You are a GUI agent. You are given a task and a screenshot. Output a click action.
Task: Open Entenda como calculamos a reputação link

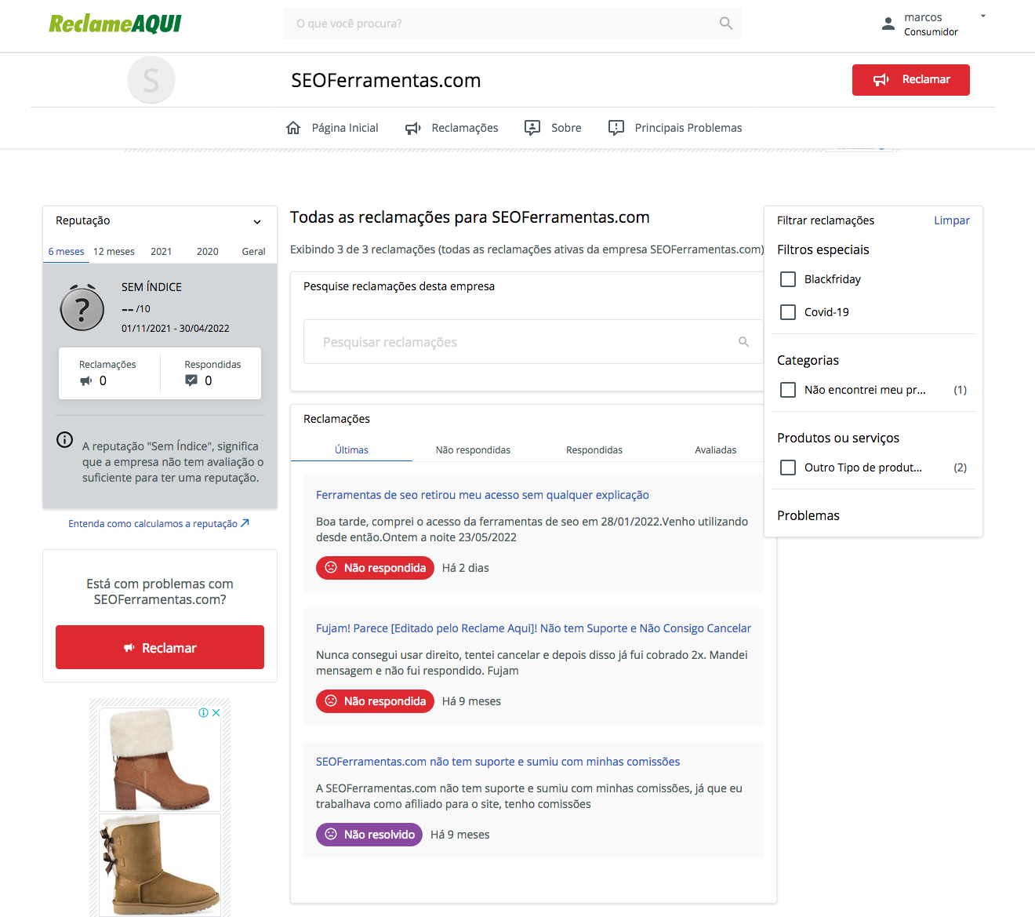click(x=158, y=523)
